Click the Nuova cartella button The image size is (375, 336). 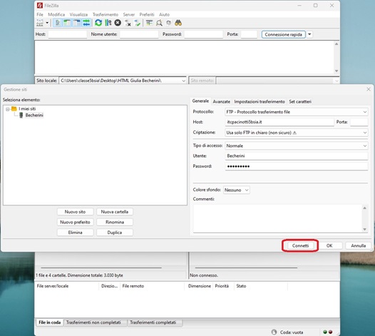coord(115,212)
